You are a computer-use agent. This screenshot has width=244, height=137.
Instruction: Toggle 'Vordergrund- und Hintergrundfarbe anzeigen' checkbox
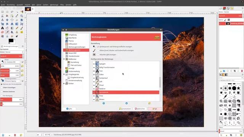click(x=98, y=46)
